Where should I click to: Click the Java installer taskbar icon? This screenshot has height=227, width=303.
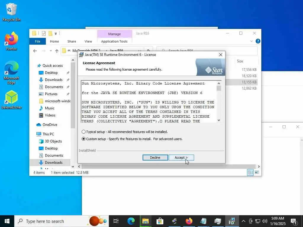pyautogui.click(x=232, y=221)
